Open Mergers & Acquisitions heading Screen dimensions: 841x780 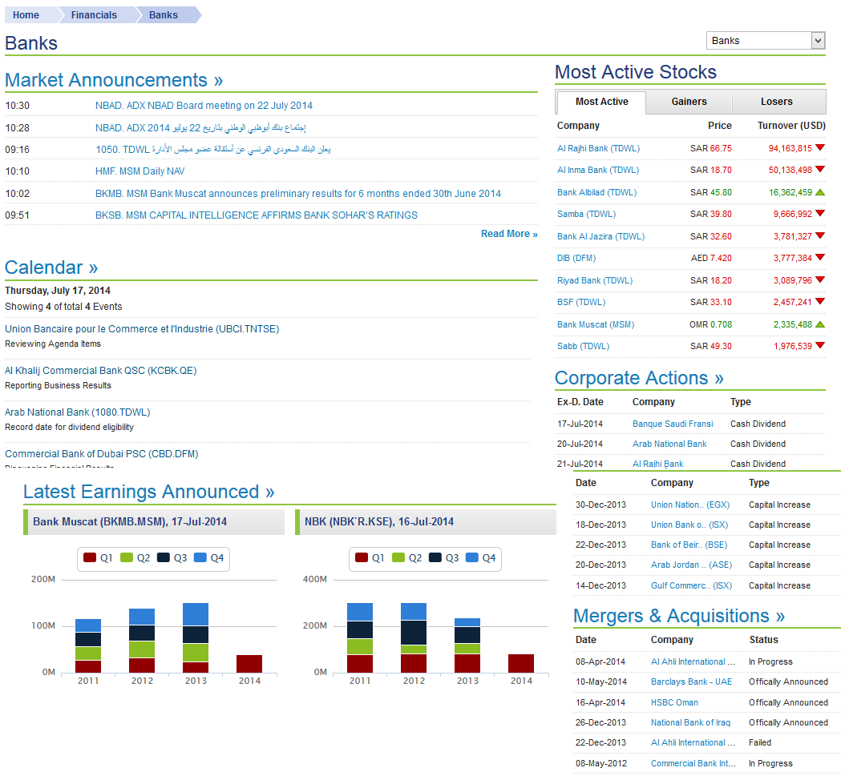(678, 616)
